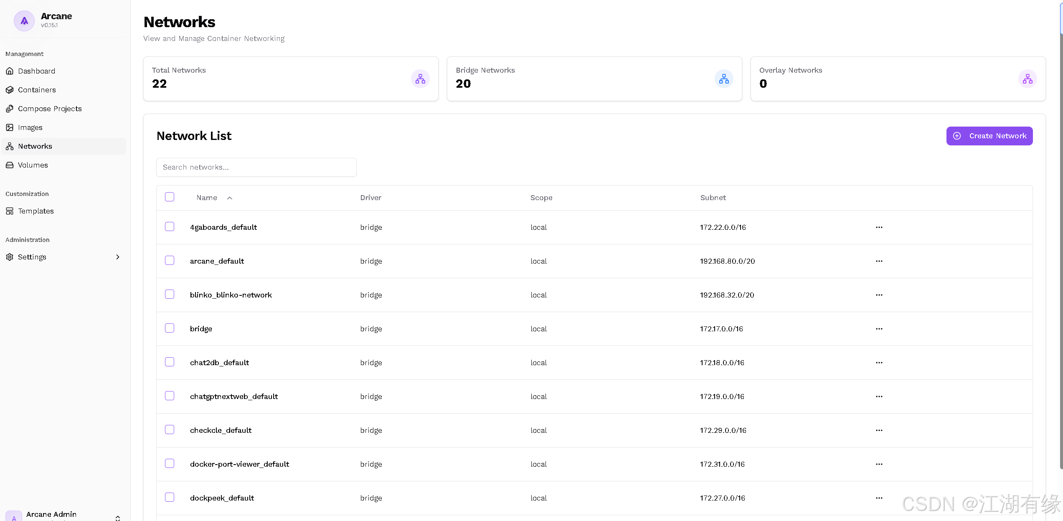
Task: Toggle the select-all networks checkbox
Action: point(170,197)
